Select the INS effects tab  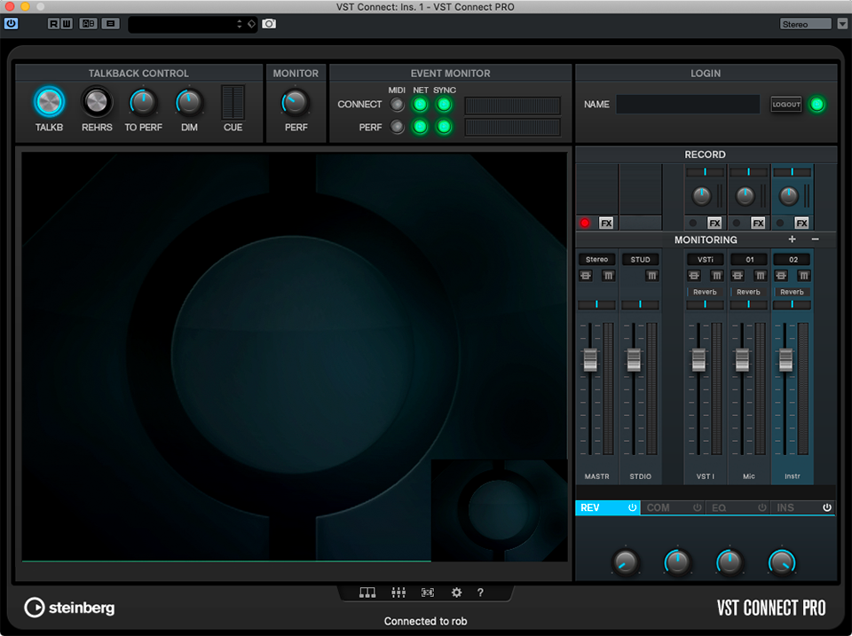click(x=786, y=508)
